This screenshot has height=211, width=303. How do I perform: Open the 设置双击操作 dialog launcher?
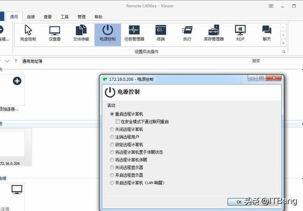coord(284,52)
